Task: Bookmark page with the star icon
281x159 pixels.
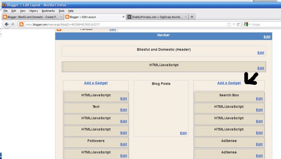Action: click(229, 24)
